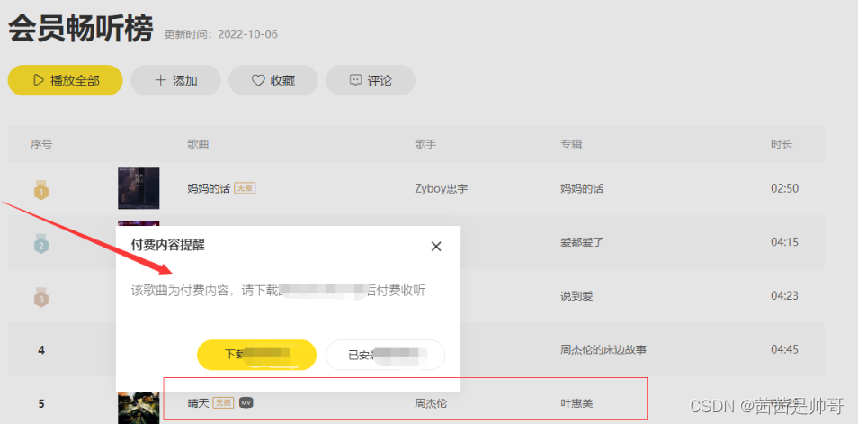Click the speech bubble icon in 评论
Image resolution: width=858 pixels, height=424 pixels.
click(x=355, y=80)
